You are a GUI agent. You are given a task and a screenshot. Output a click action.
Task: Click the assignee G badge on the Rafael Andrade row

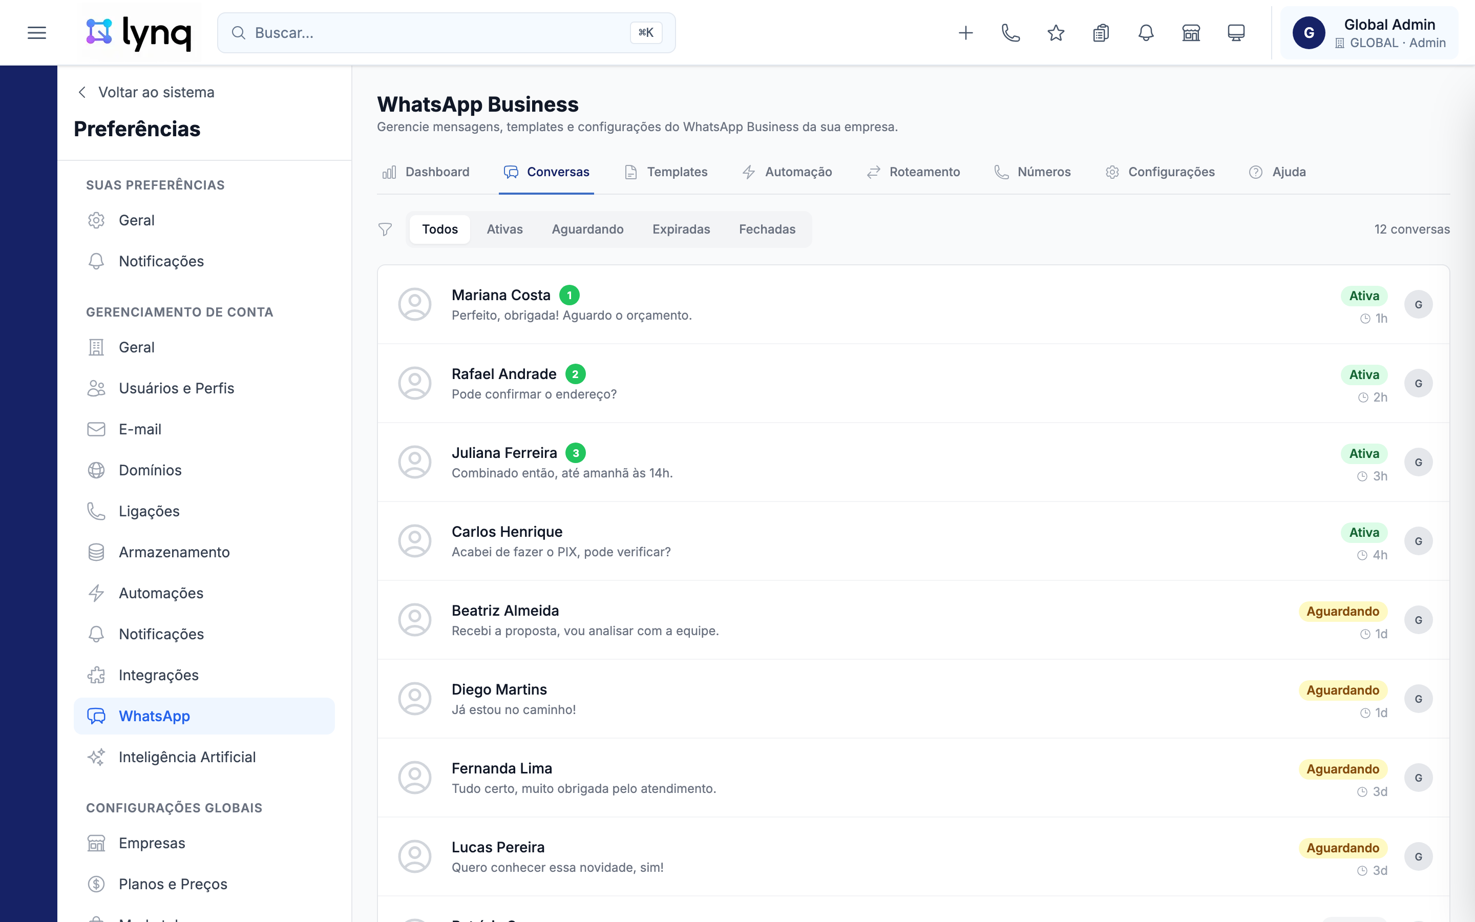[x=1418, y=383]
